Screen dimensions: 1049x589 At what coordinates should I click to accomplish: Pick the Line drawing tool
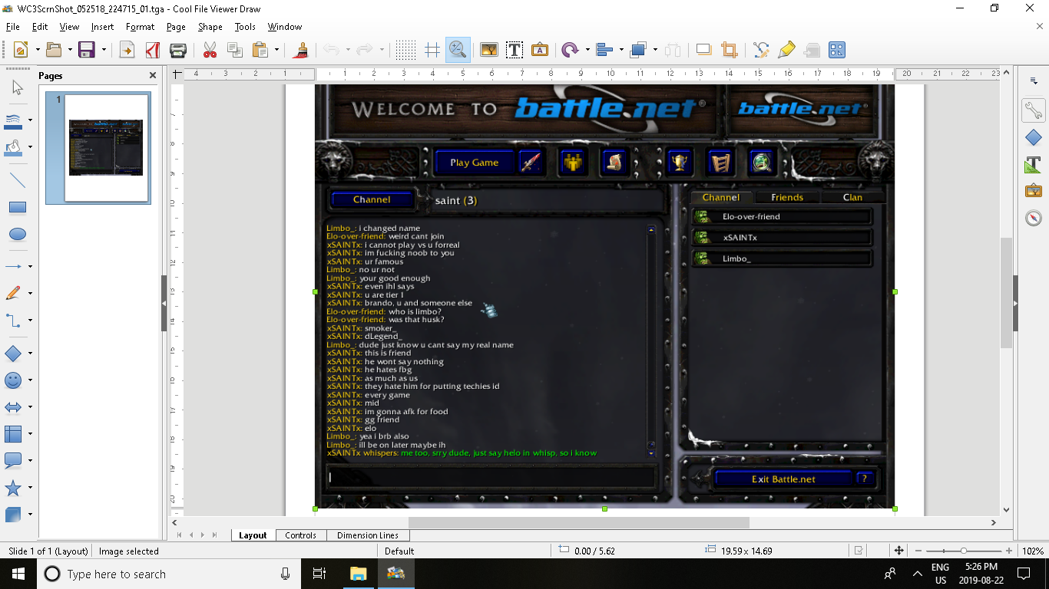pos(18,181)
